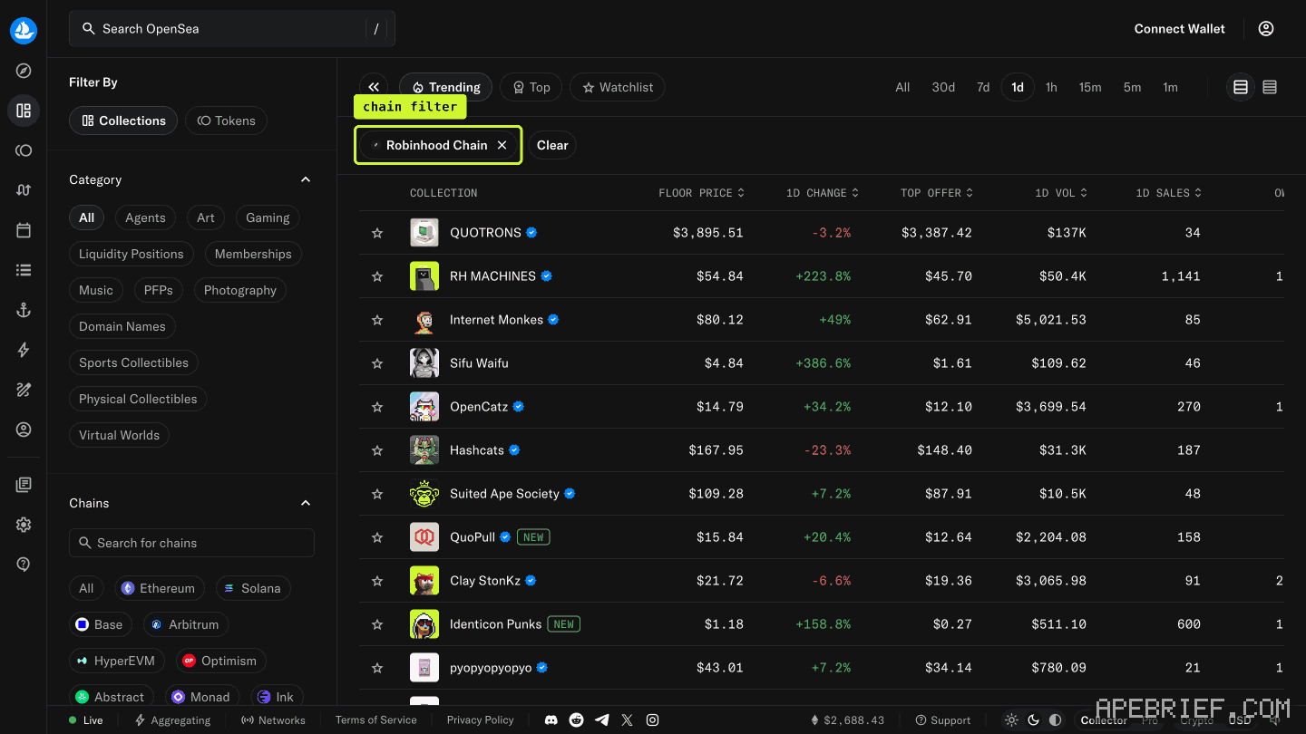1306x734 pixels.
Task: Open the Privacy Policy link
Action: pos(481,720)
